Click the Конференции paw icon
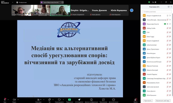The height and width of the screenshot is (103, 173). [17, 2]
